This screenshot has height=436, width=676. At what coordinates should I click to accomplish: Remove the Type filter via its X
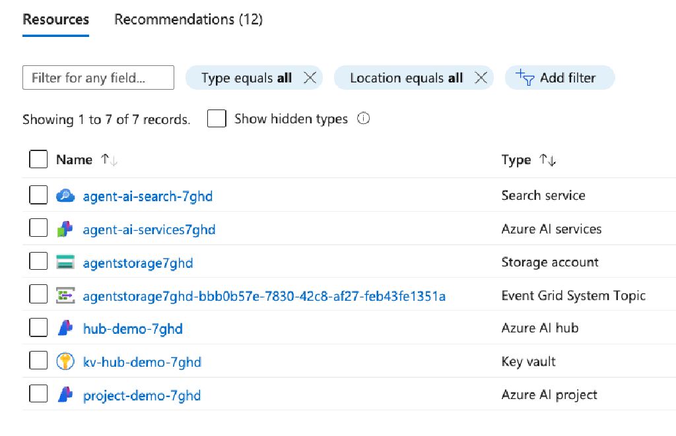click(310, 77)
